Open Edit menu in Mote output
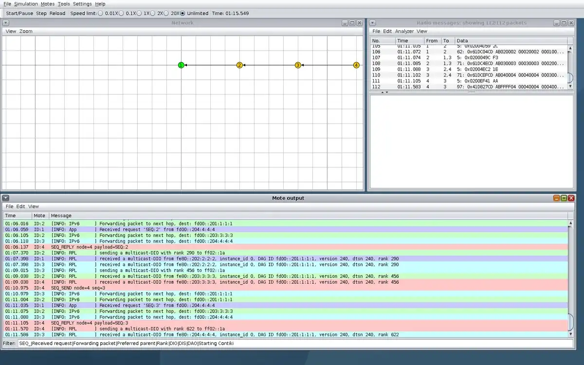The image size is (584, 365). point(20,206)
